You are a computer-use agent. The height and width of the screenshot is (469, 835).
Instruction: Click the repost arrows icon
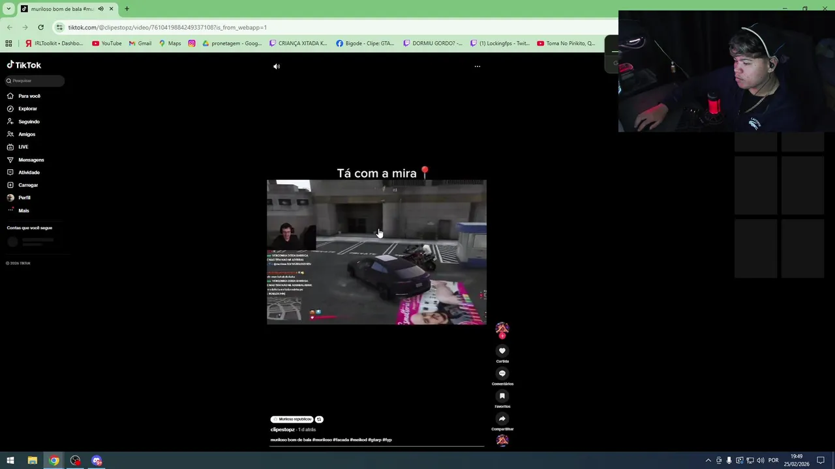click(319, 419)
